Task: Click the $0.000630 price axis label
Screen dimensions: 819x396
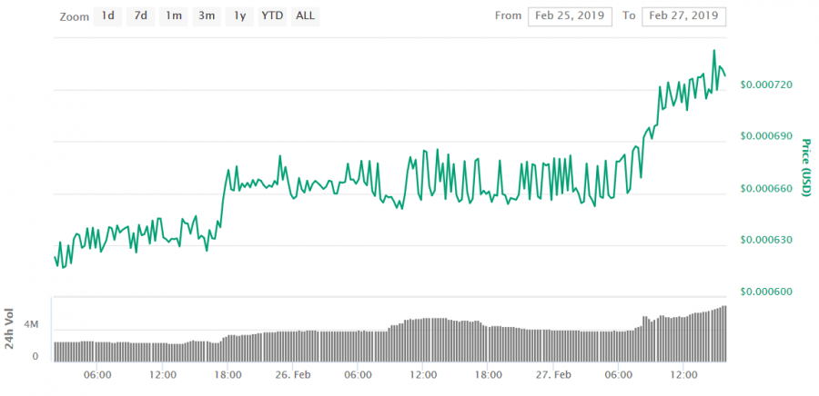Action: pos(766,240)
